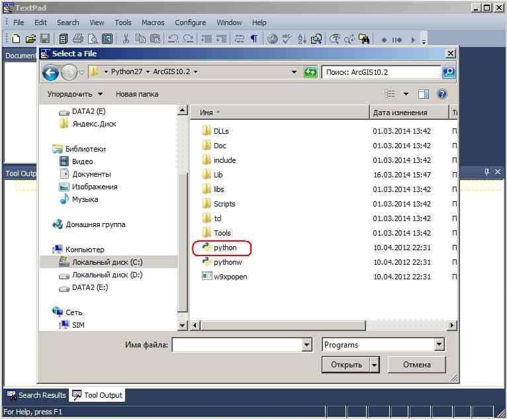Toggle pin on Tool Output panel

coord(486,172)
